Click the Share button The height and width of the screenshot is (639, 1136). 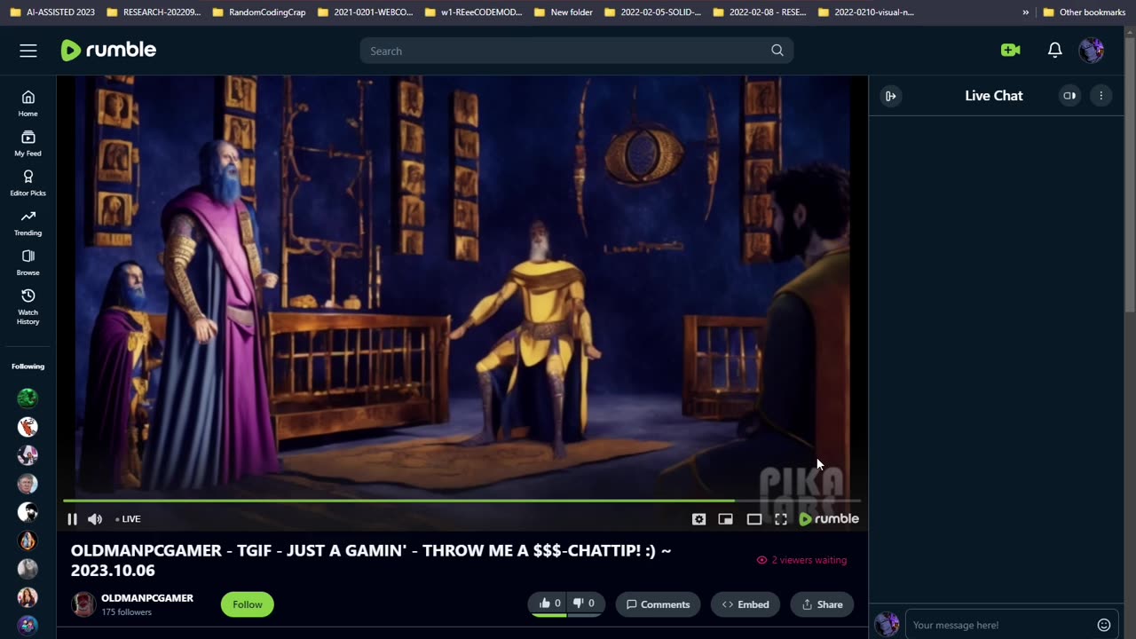(822, 604)
